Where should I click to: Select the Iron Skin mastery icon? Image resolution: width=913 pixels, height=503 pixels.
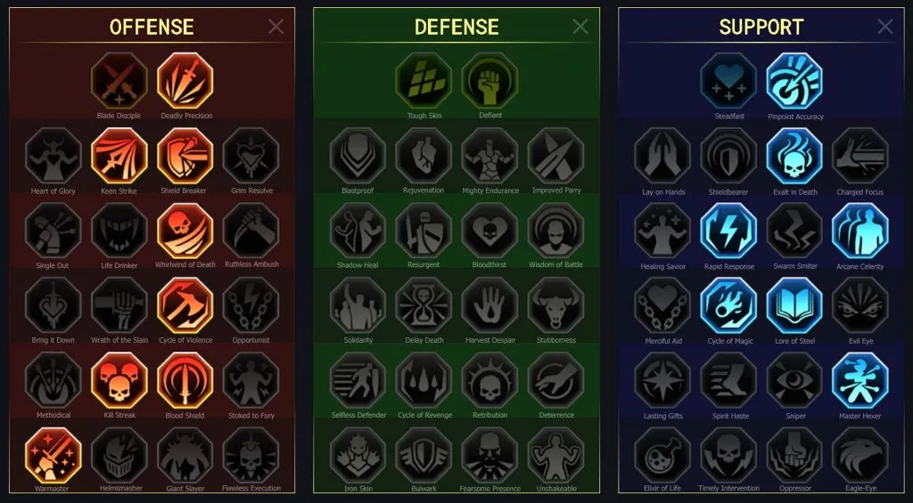pyautogui.click(x=358, y=455)
